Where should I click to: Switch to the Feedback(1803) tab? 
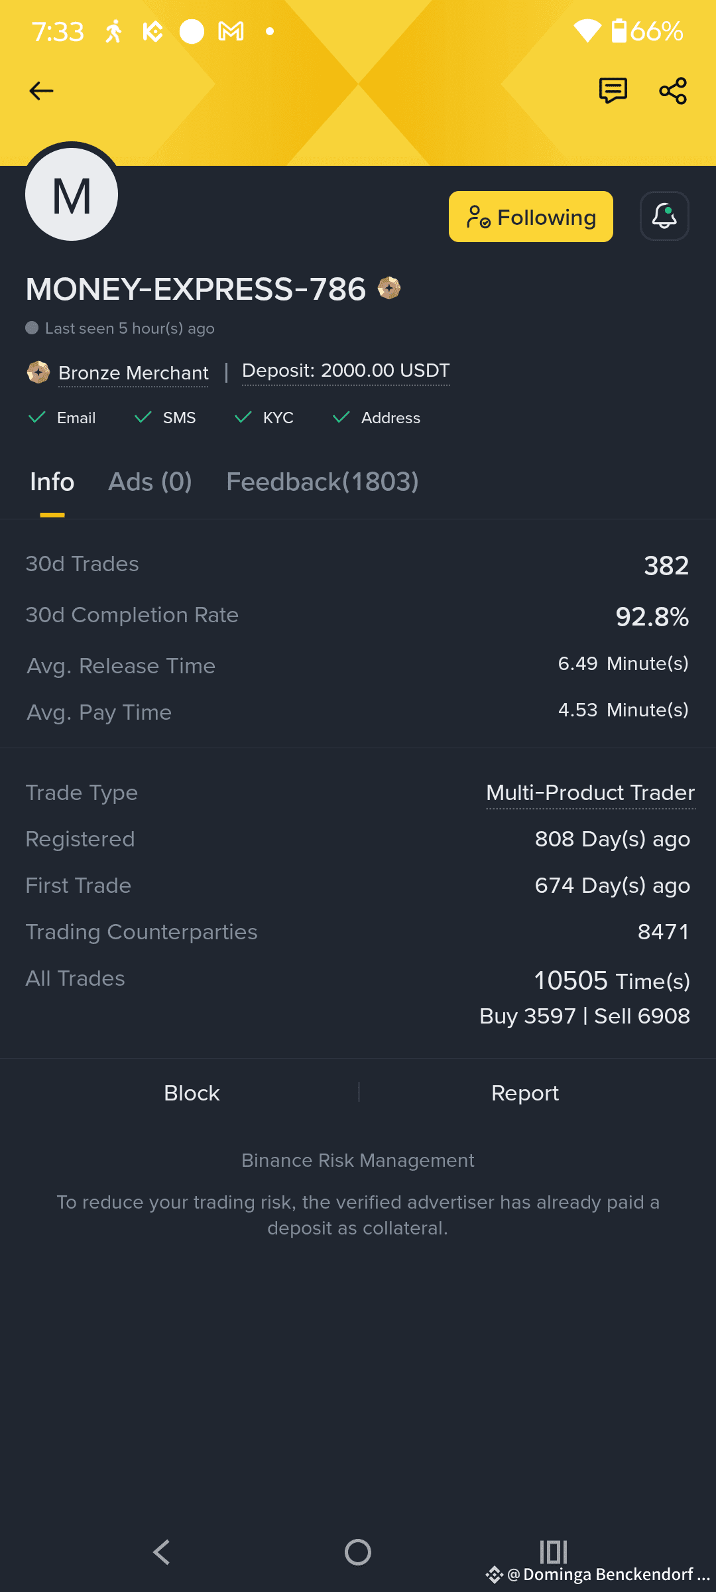323,482
